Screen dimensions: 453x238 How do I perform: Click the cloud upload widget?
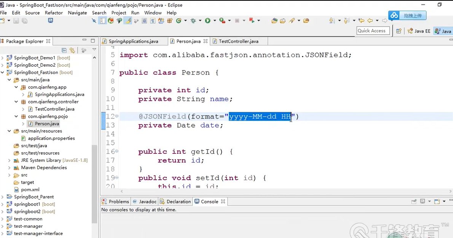click(407, 15)
